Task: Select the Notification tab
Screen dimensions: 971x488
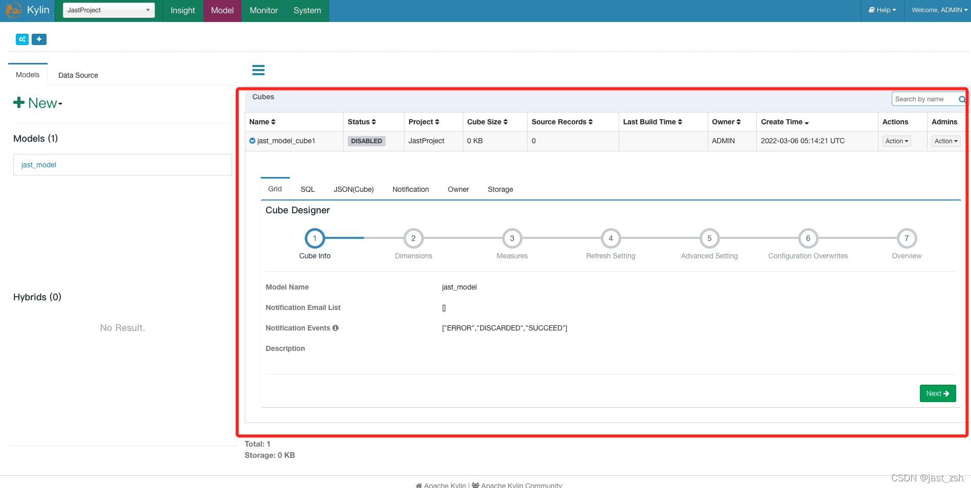Action: click(x=411, y=189)
